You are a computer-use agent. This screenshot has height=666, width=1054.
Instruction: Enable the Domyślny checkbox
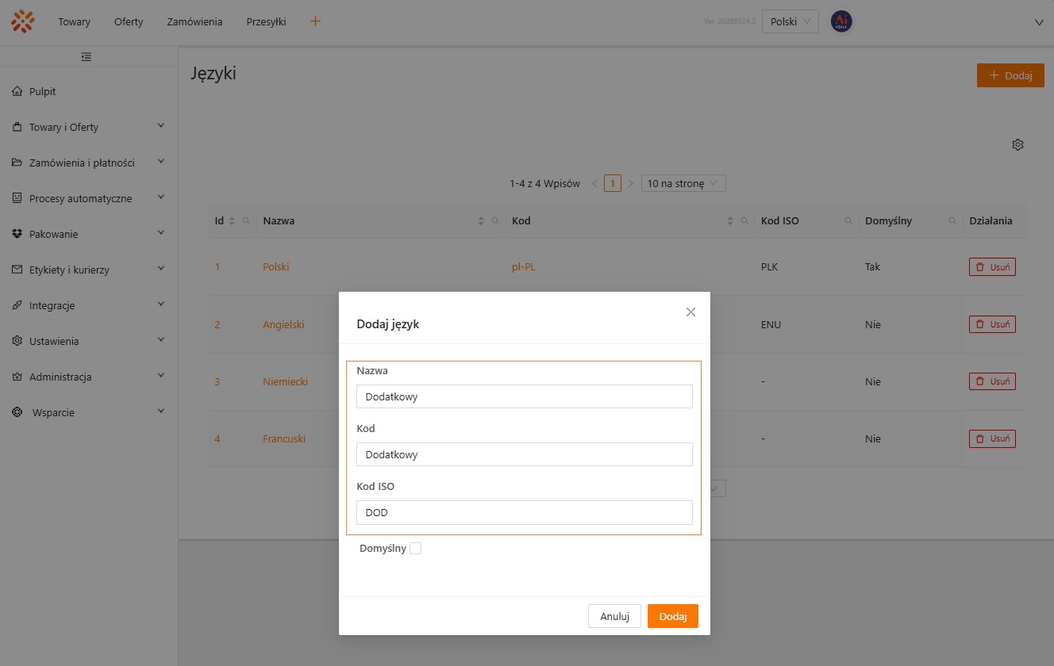point(416,547)
